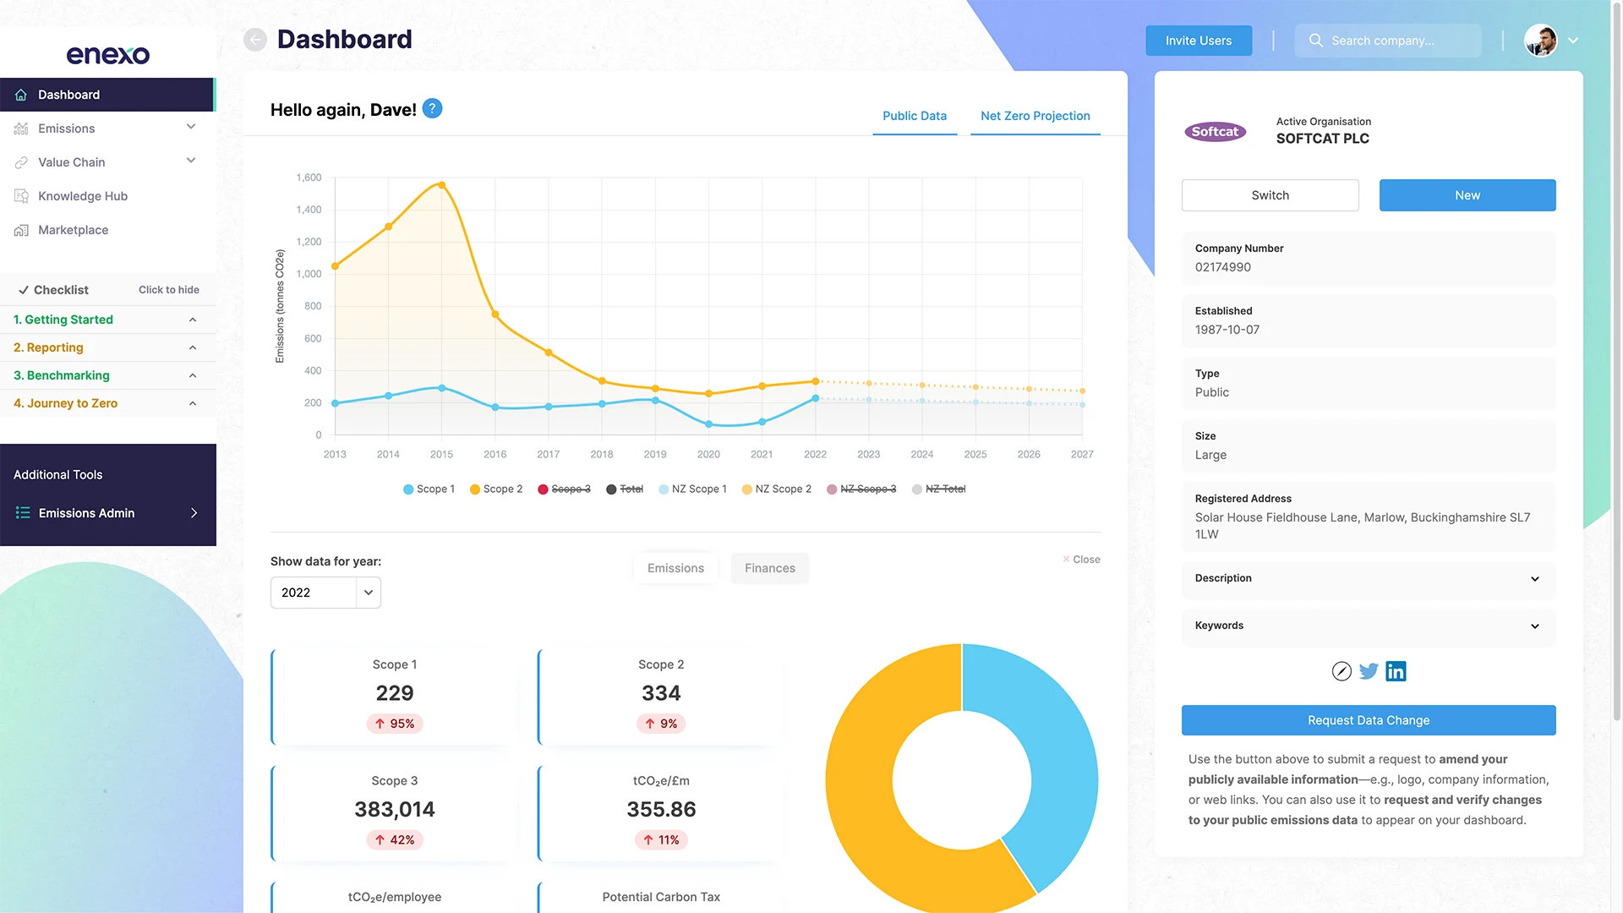Select the Emissions data tab
Viewport: 1623px width, 913px height.
[x=675, y=568]
